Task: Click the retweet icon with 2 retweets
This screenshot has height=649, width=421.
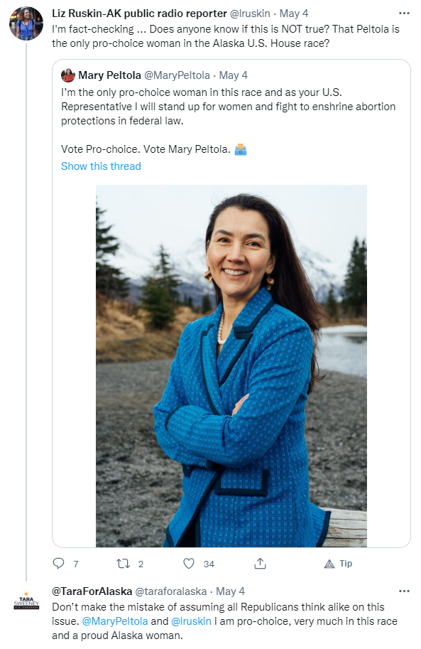Action: (123, 563)
